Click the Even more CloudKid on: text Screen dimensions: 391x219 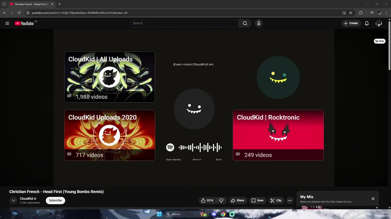[x=193, y=64]
